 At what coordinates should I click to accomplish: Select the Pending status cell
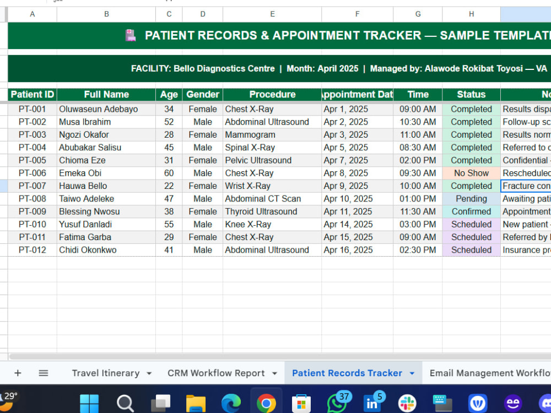click(x=471, y=199)
